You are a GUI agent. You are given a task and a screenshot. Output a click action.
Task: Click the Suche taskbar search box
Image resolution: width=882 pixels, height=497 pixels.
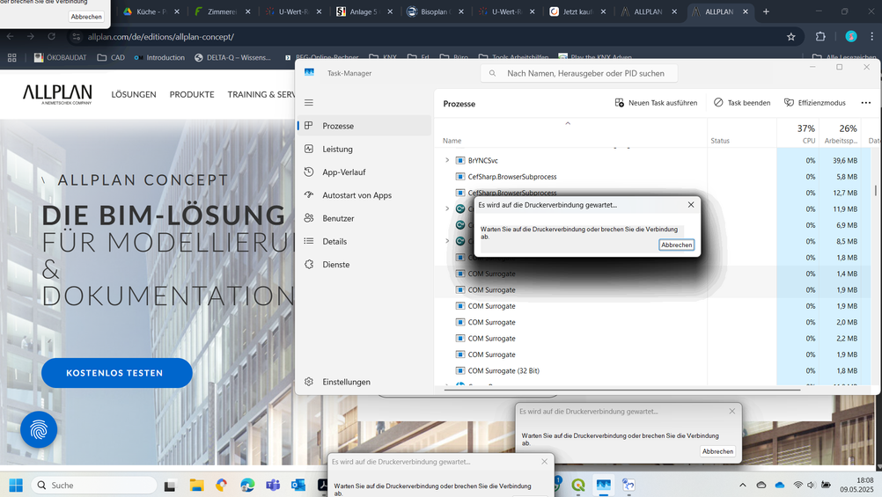[94, 486]
